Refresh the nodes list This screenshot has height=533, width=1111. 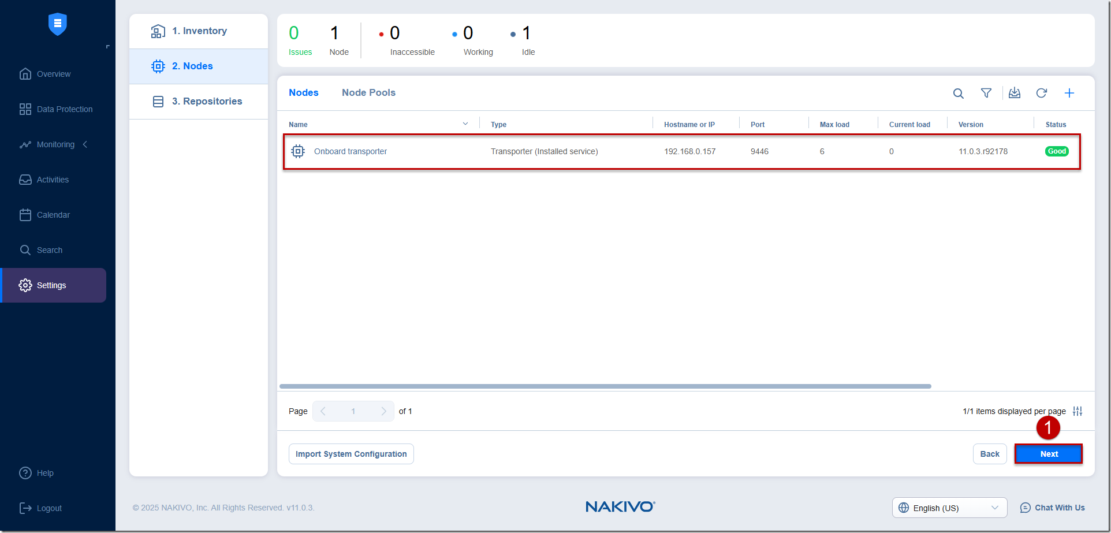pos(1042,93)
